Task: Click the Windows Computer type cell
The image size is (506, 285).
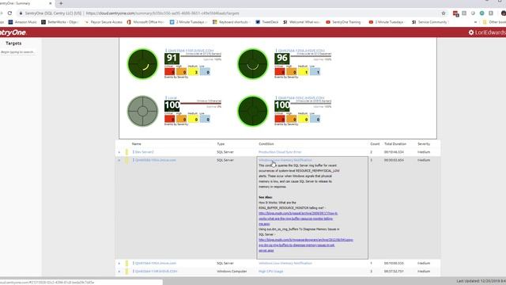Action: point(232,272)
